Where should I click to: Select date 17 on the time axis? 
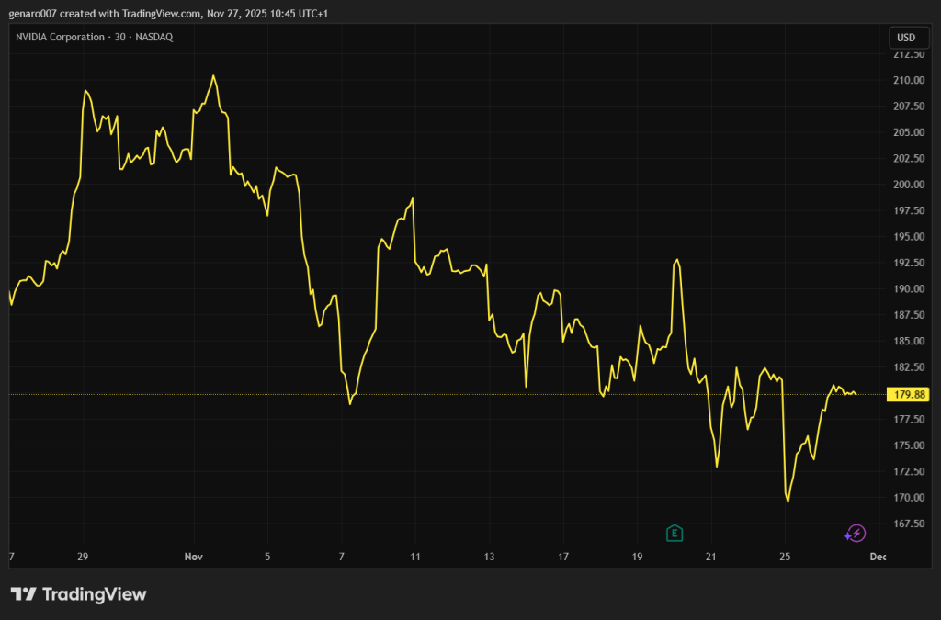pos(563,557)
